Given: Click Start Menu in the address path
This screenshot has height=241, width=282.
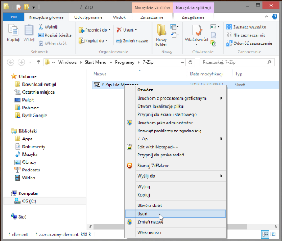Looking at the screenshot, I should pos(96,62).
